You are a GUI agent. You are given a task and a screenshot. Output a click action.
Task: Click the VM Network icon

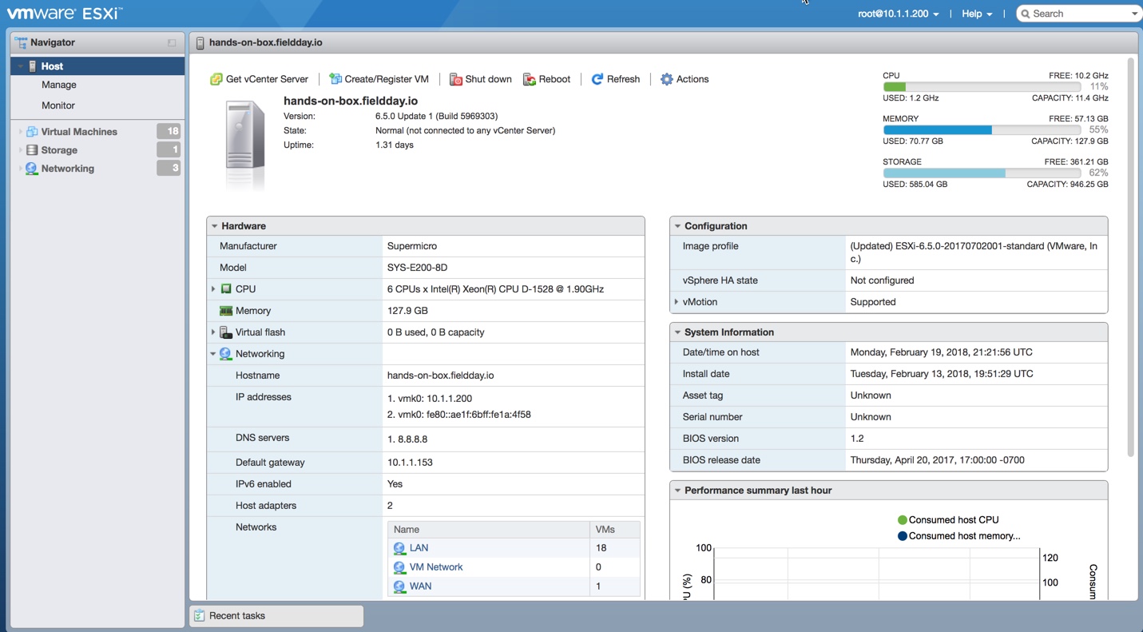[399, 567]
